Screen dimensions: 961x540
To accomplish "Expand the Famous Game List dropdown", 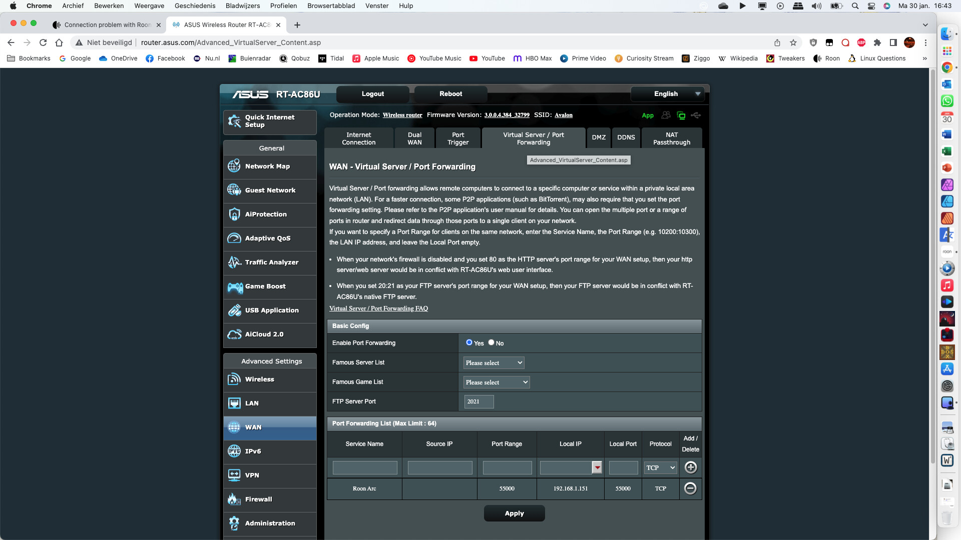I will [x=496, y=382].
